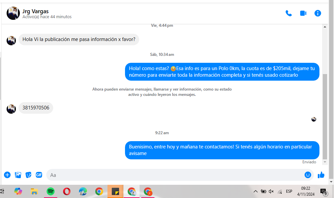Click the 'Sáb, 10:34 am' timestamp
Image resolution: width=334 pixels, height=198 pixels.
coord(162,55)
